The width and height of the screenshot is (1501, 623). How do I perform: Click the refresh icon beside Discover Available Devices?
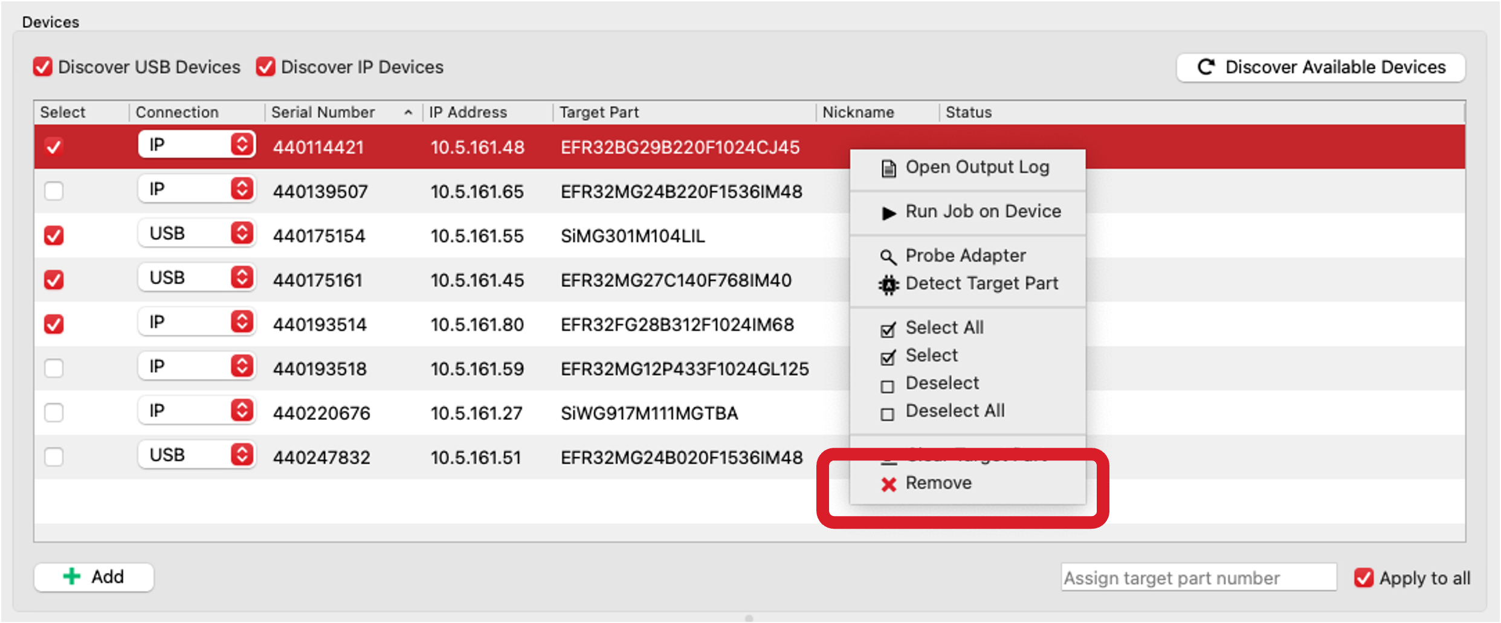(x=1206, y=67)
